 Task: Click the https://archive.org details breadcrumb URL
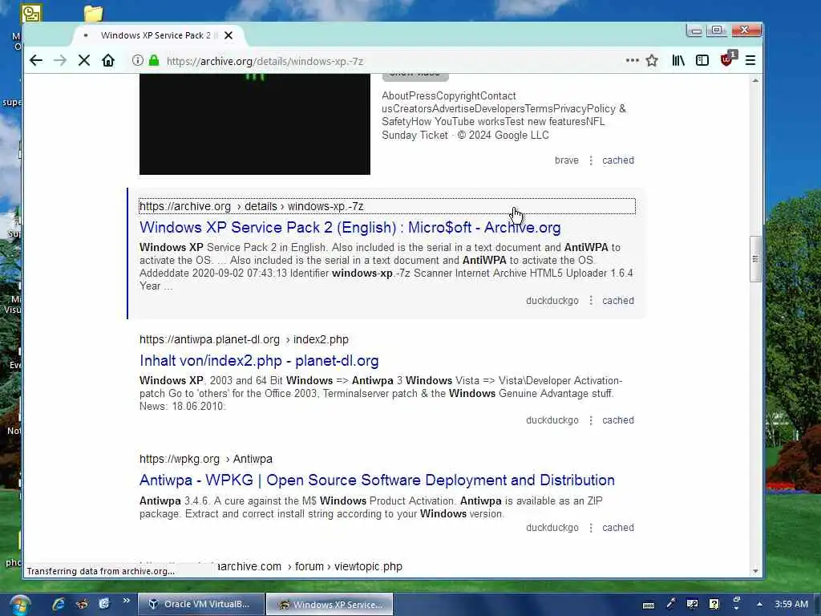click(x=251, y=206)
